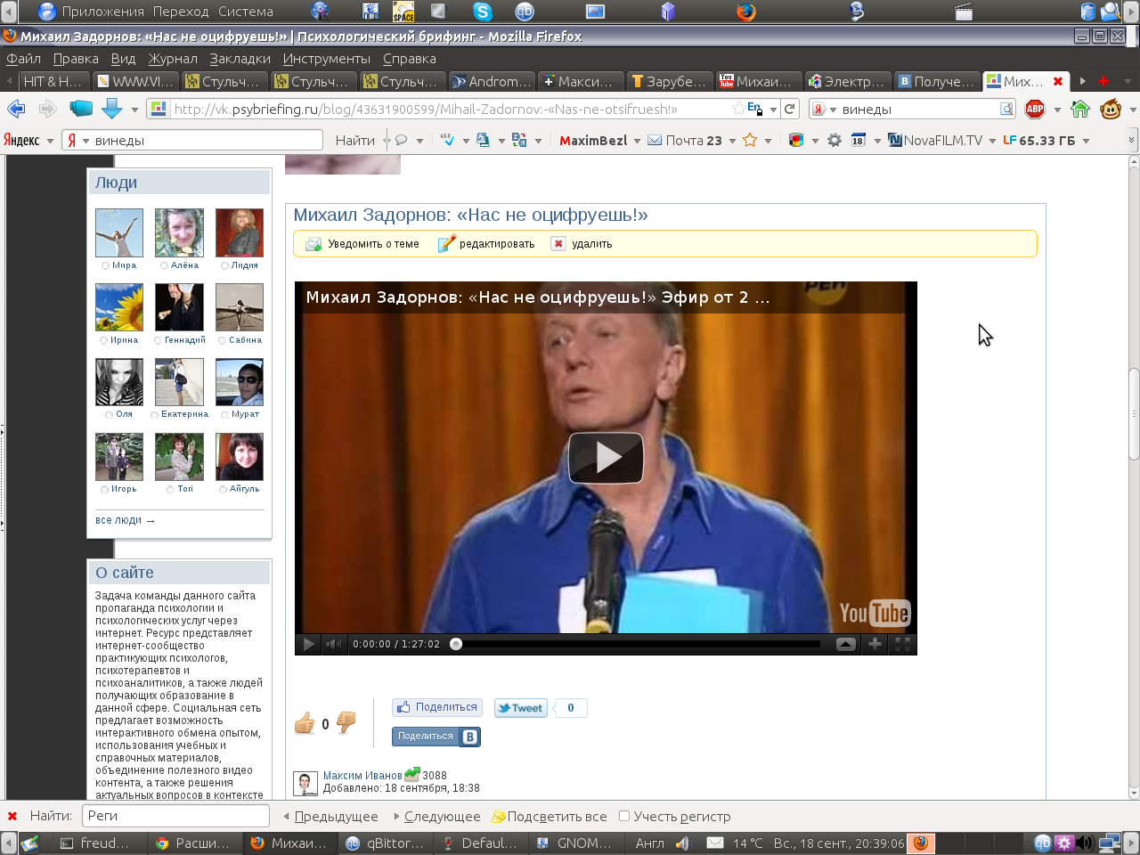Open the Закладки menu
This screenshot has height=855, width=1140.
(x=240, y=59)
